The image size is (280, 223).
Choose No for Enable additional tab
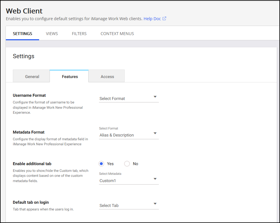tap(127, 164)
